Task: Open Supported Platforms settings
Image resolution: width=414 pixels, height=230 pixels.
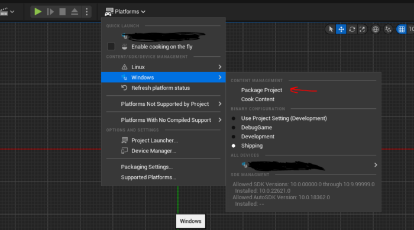Action: pos(163,177)
